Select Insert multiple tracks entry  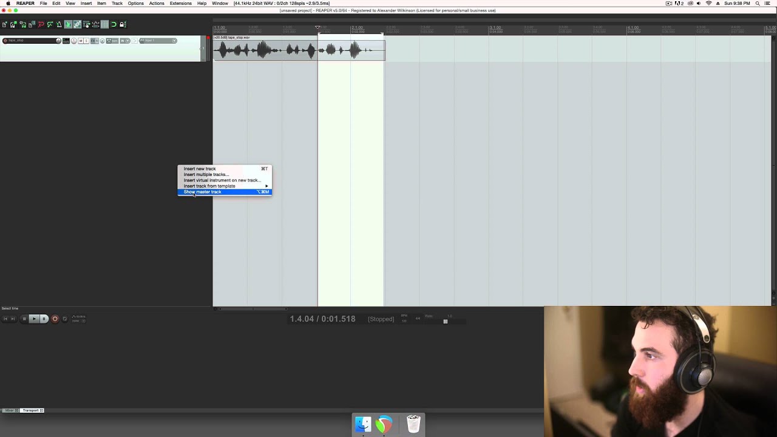(x=225, y=174)
